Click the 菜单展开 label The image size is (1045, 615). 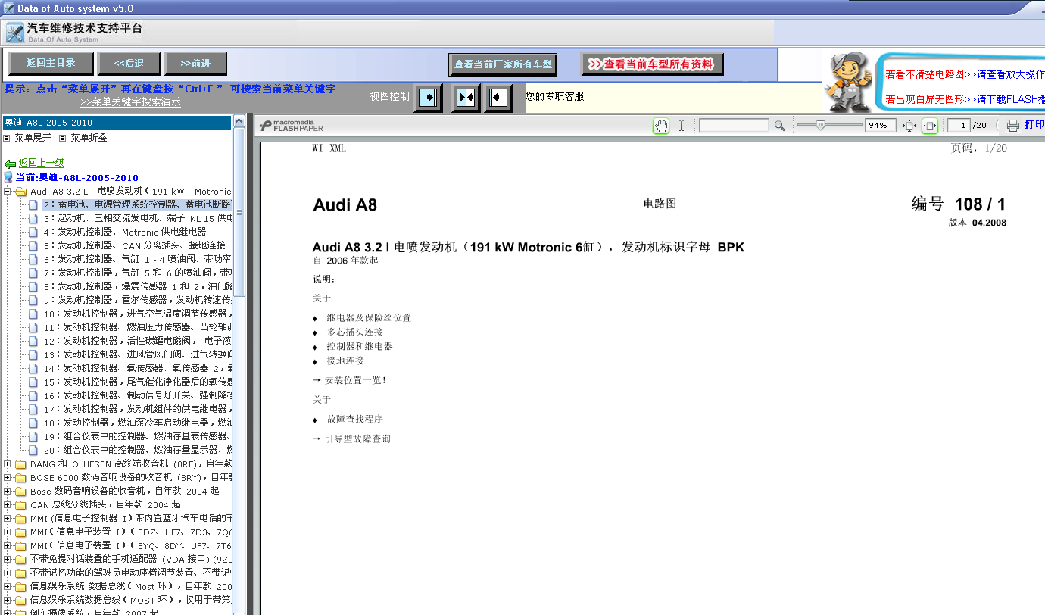(x=33, y=138)
